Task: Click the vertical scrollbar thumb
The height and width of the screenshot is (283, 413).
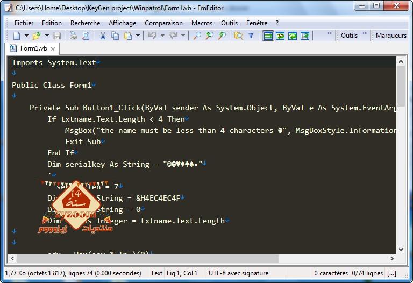Action: (401, 86)
